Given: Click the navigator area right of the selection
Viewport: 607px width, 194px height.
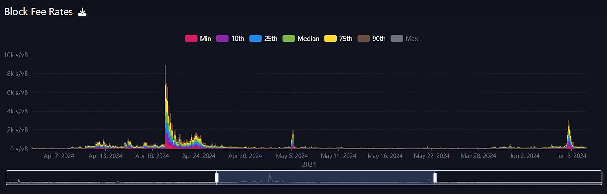Looking at the screenshot, I should (520, 178).
